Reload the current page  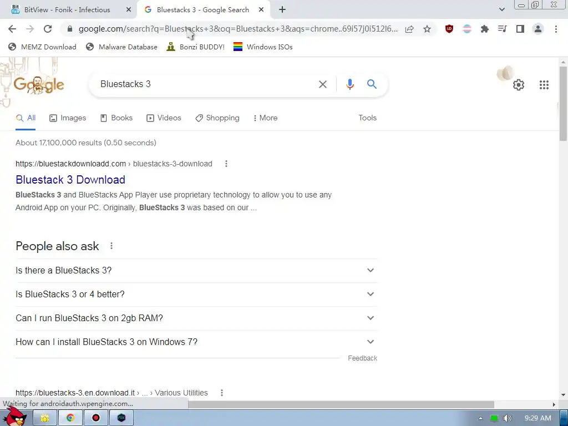[x=48, y=29]
